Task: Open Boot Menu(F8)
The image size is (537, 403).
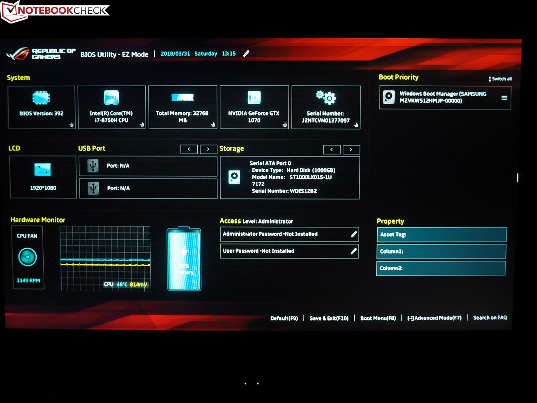Action: click(x=378, y=318)
